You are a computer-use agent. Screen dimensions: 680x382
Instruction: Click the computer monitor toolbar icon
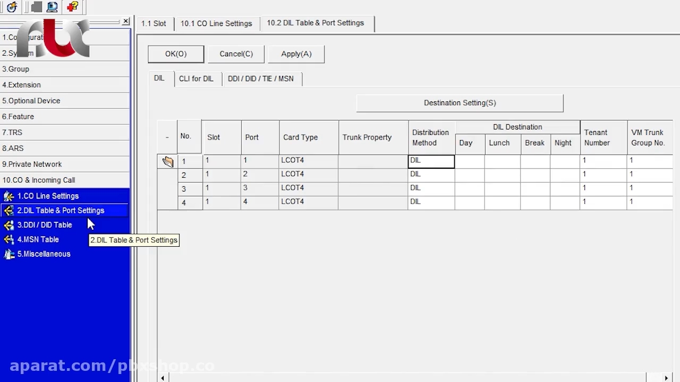point(52,7)
